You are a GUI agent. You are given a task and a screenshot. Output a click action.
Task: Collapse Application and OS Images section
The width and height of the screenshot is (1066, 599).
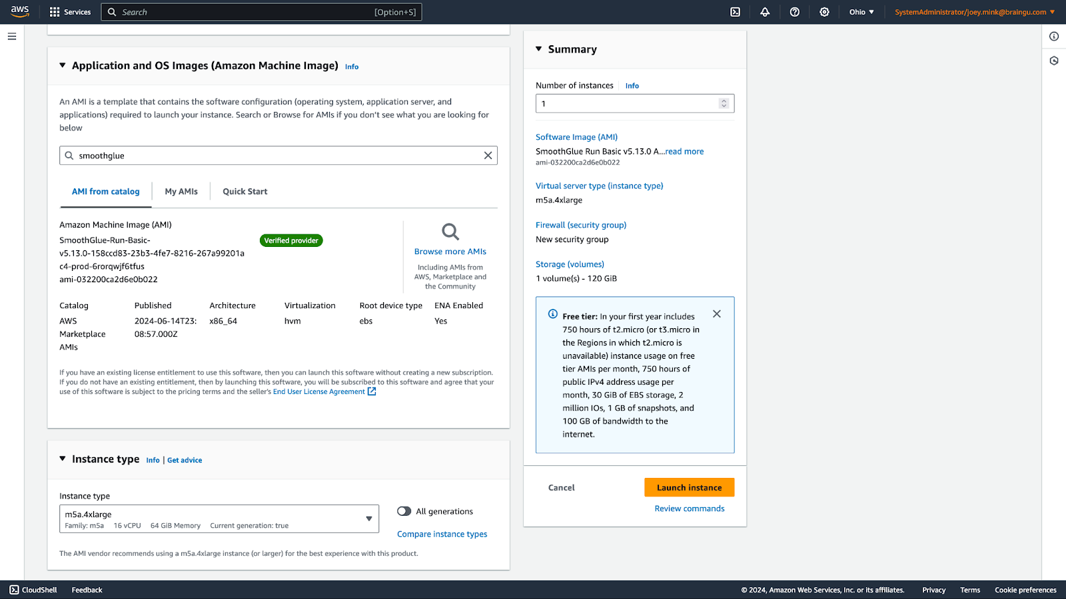point(63,65)
